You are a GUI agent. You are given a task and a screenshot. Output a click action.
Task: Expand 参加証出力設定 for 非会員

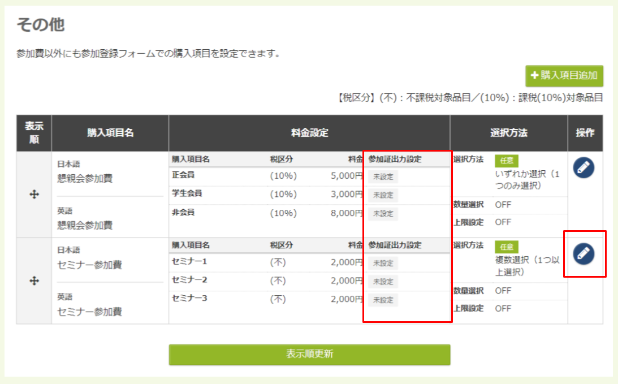coord(383,213)
